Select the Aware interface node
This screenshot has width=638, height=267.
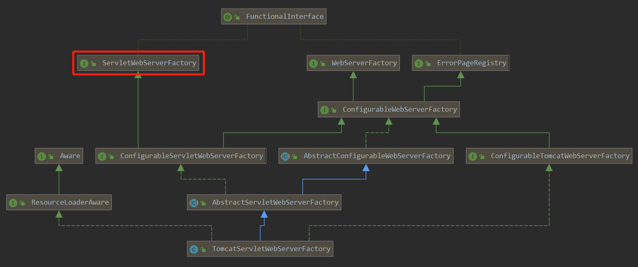pyautogui.click(x=58, y=156)
